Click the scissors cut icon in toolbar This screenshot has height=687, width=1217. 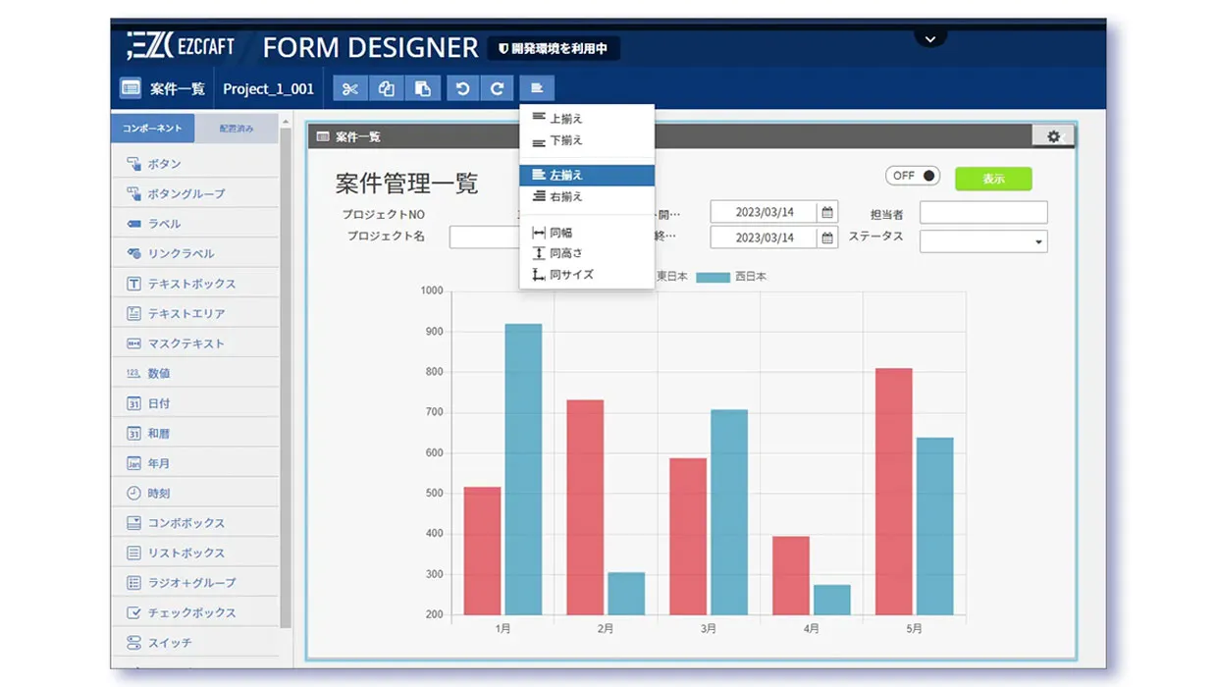[x=350, y=89]
